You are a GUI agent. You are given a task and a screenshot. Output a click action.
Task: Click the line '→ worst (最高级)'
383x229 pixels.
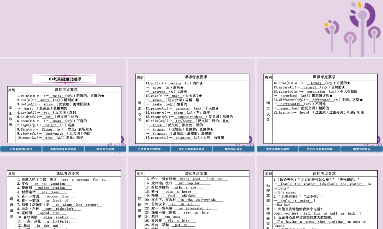pyautogui.click(x=42, y=108)
